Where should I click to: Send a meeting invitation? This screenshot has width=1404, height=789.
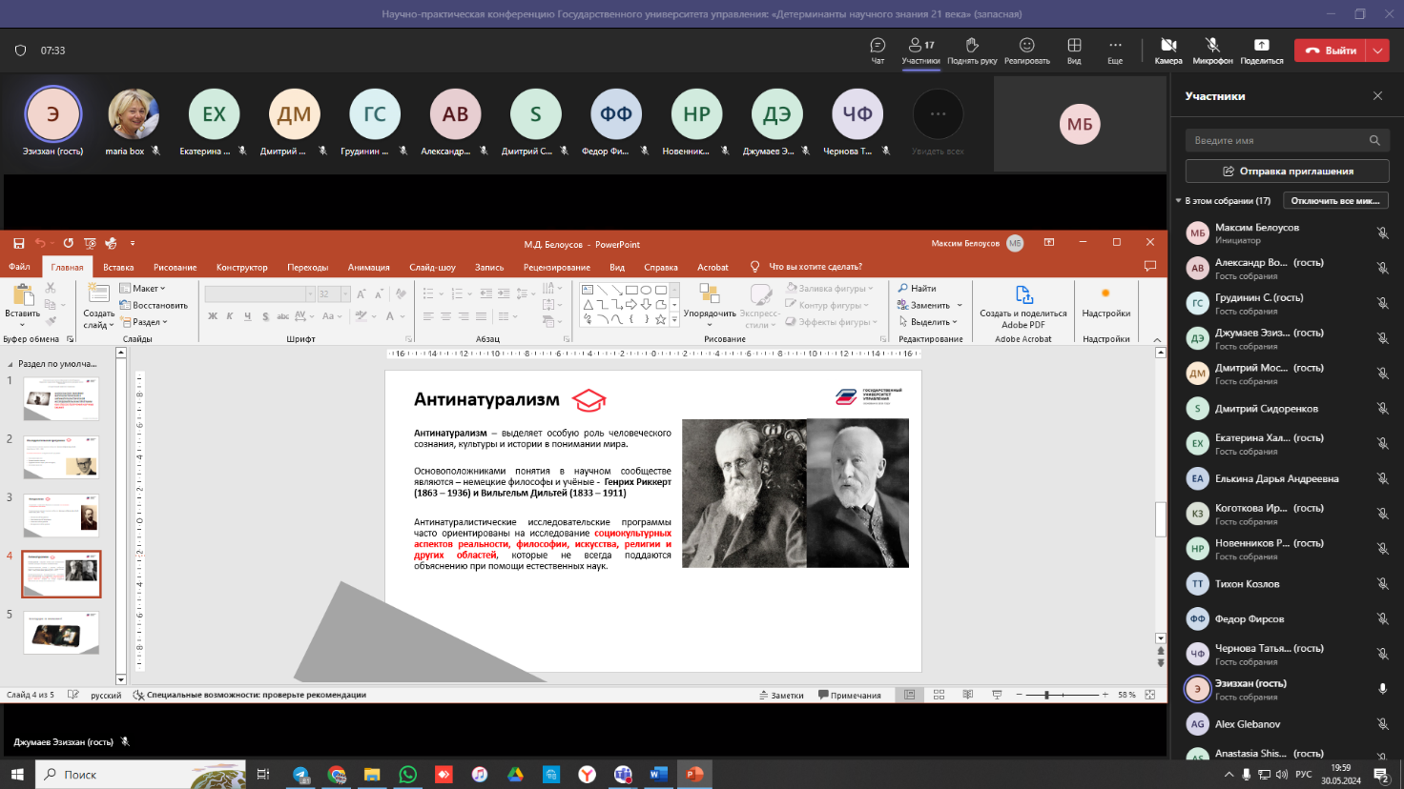pos(1287,172)
